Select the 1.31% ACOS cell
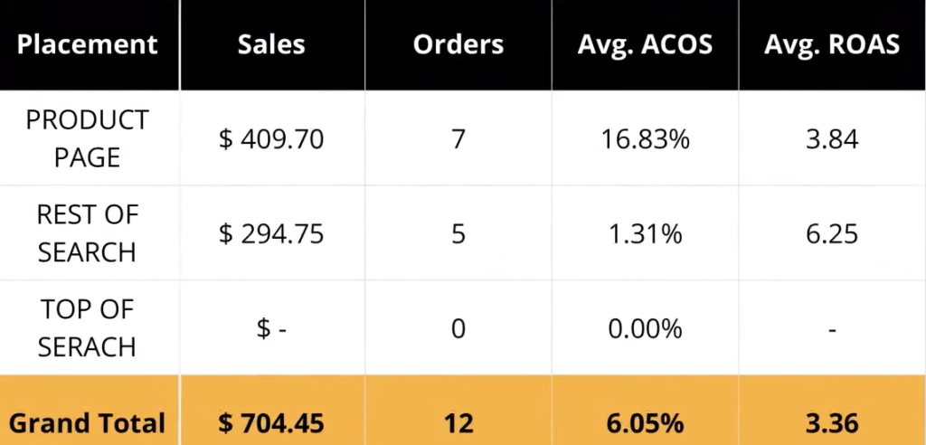926x445 pixels. [645, 233]
